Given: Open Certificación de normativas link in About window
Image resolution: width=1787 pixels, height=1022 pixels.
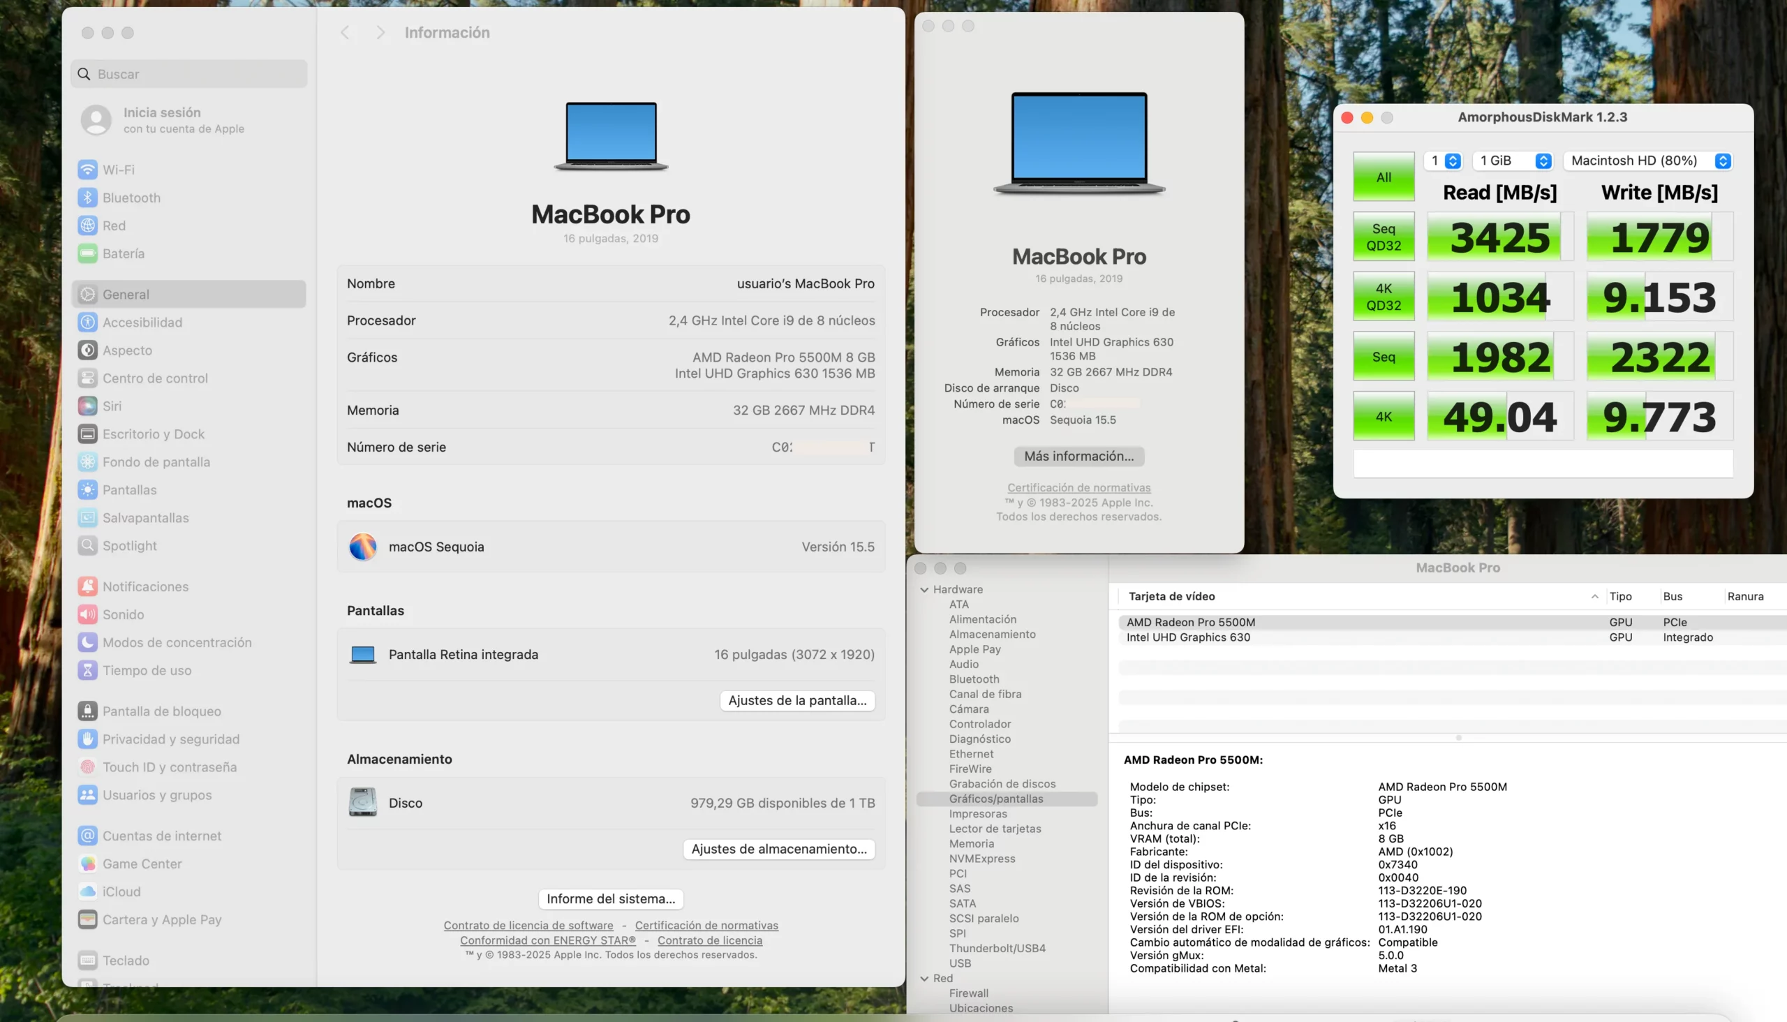Looking at the screenshot, I should [x=1078, y=488].
